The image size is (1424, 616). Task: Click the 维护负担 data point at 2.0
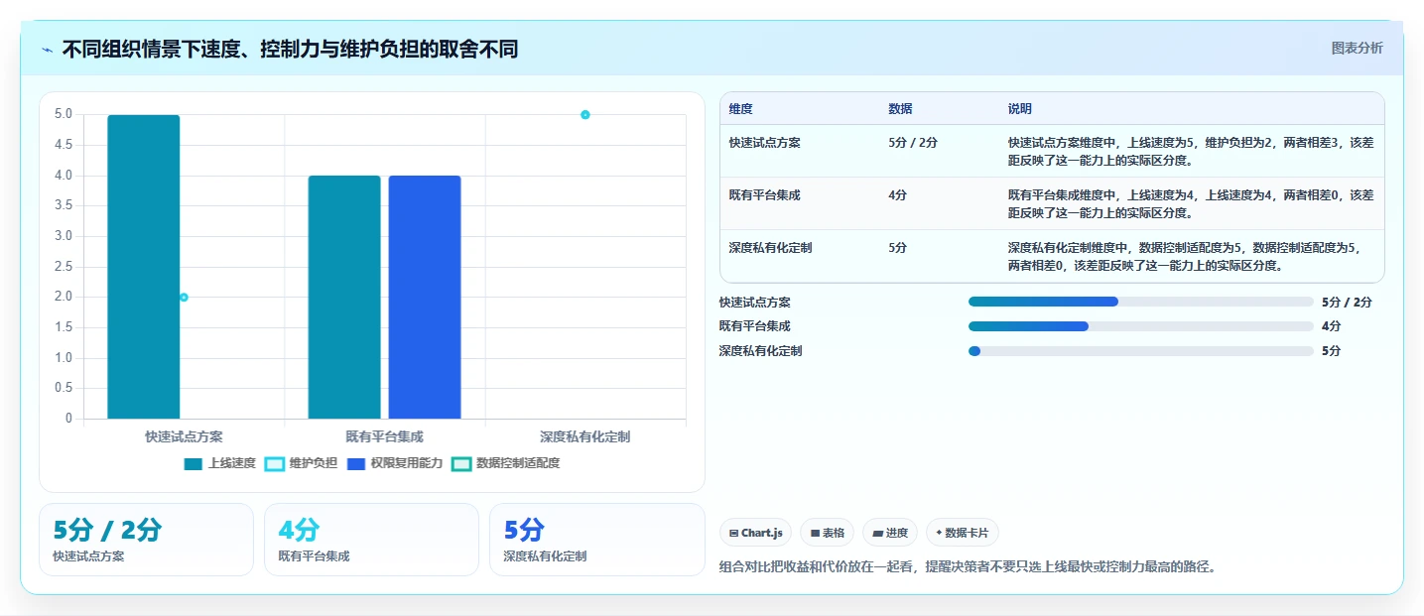click(x=184, y=298)
